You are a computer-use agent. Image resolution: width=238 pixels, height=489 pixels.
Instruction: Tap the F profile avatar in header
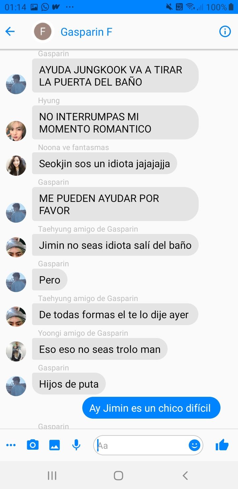[x=43, y=32]
